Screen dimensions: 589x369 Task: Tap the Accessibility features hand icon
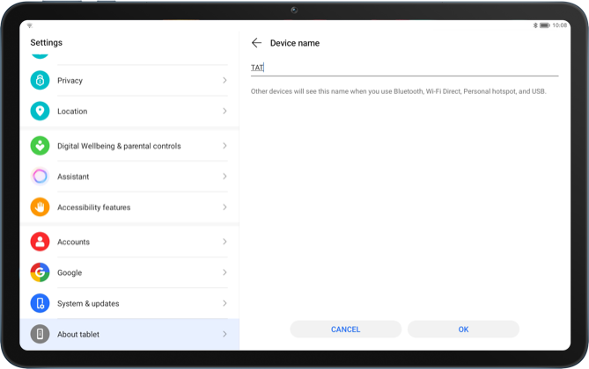pos(40,207)
